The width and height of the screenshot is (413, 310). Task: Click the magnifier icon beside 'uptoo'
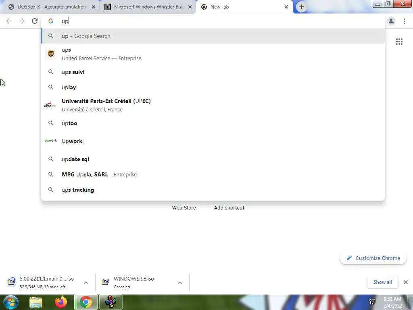click(50, 123)
